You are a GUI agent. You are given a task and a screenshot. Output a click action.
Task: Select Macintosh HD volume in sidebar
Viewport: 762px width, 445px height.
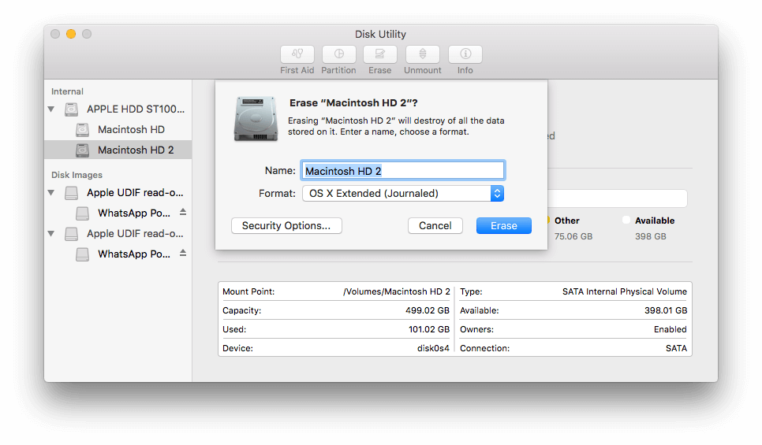(131, 129)
